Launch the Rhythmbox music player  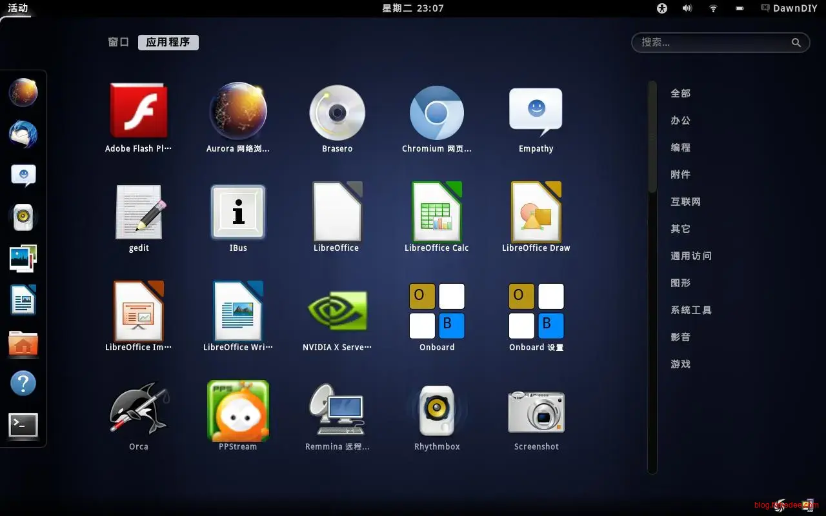point(436,410)
